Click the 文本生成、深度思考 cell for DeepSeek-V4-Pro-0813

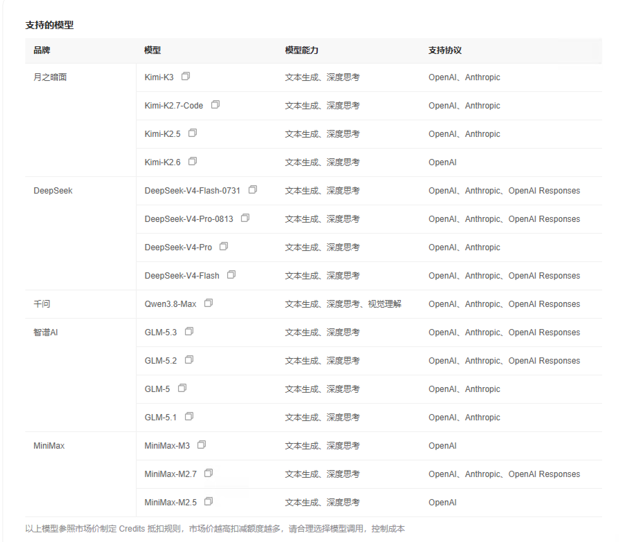point(322,219)
